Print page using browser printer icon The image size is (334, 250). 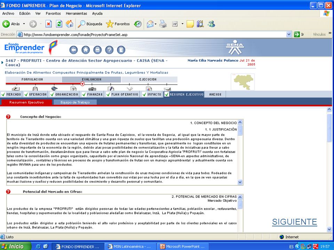click(x=163, y=24)
